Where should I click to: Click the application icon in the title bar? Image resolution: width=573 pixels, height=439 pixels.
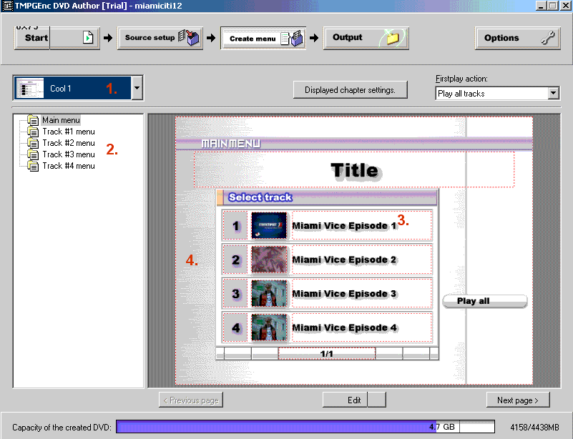(7, 6)
